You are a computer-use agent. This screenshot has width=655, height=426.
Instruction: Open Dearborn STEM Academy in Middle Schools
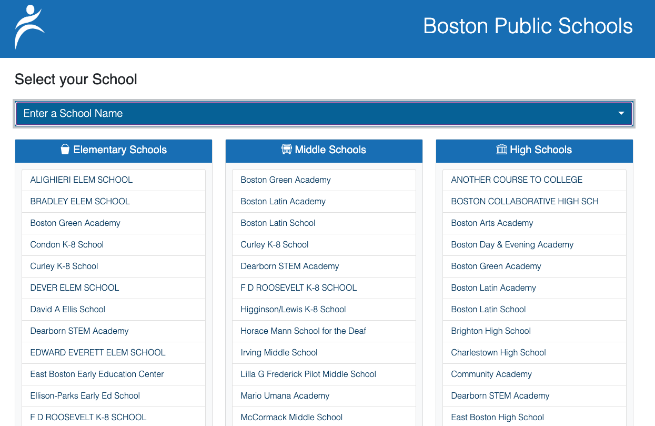(324, 266)
